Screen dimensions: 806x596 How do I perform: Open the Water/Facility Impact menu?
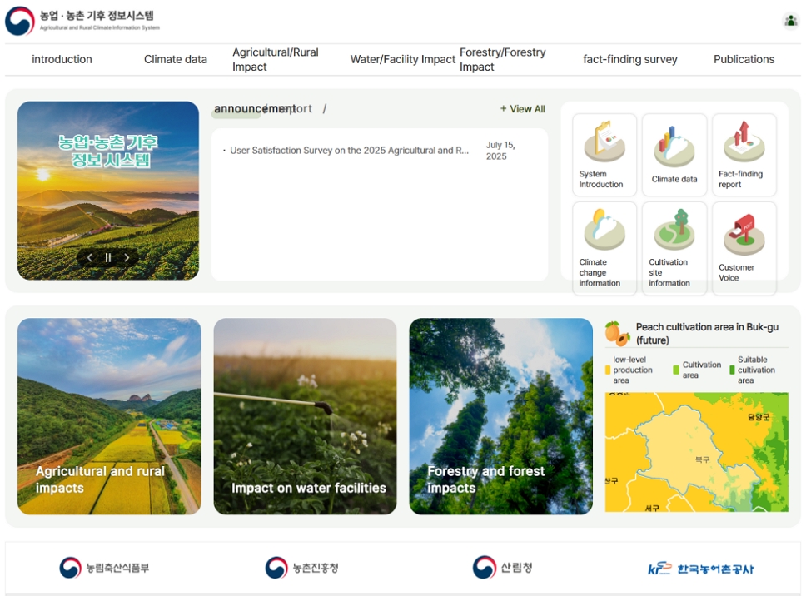(402, 59)
